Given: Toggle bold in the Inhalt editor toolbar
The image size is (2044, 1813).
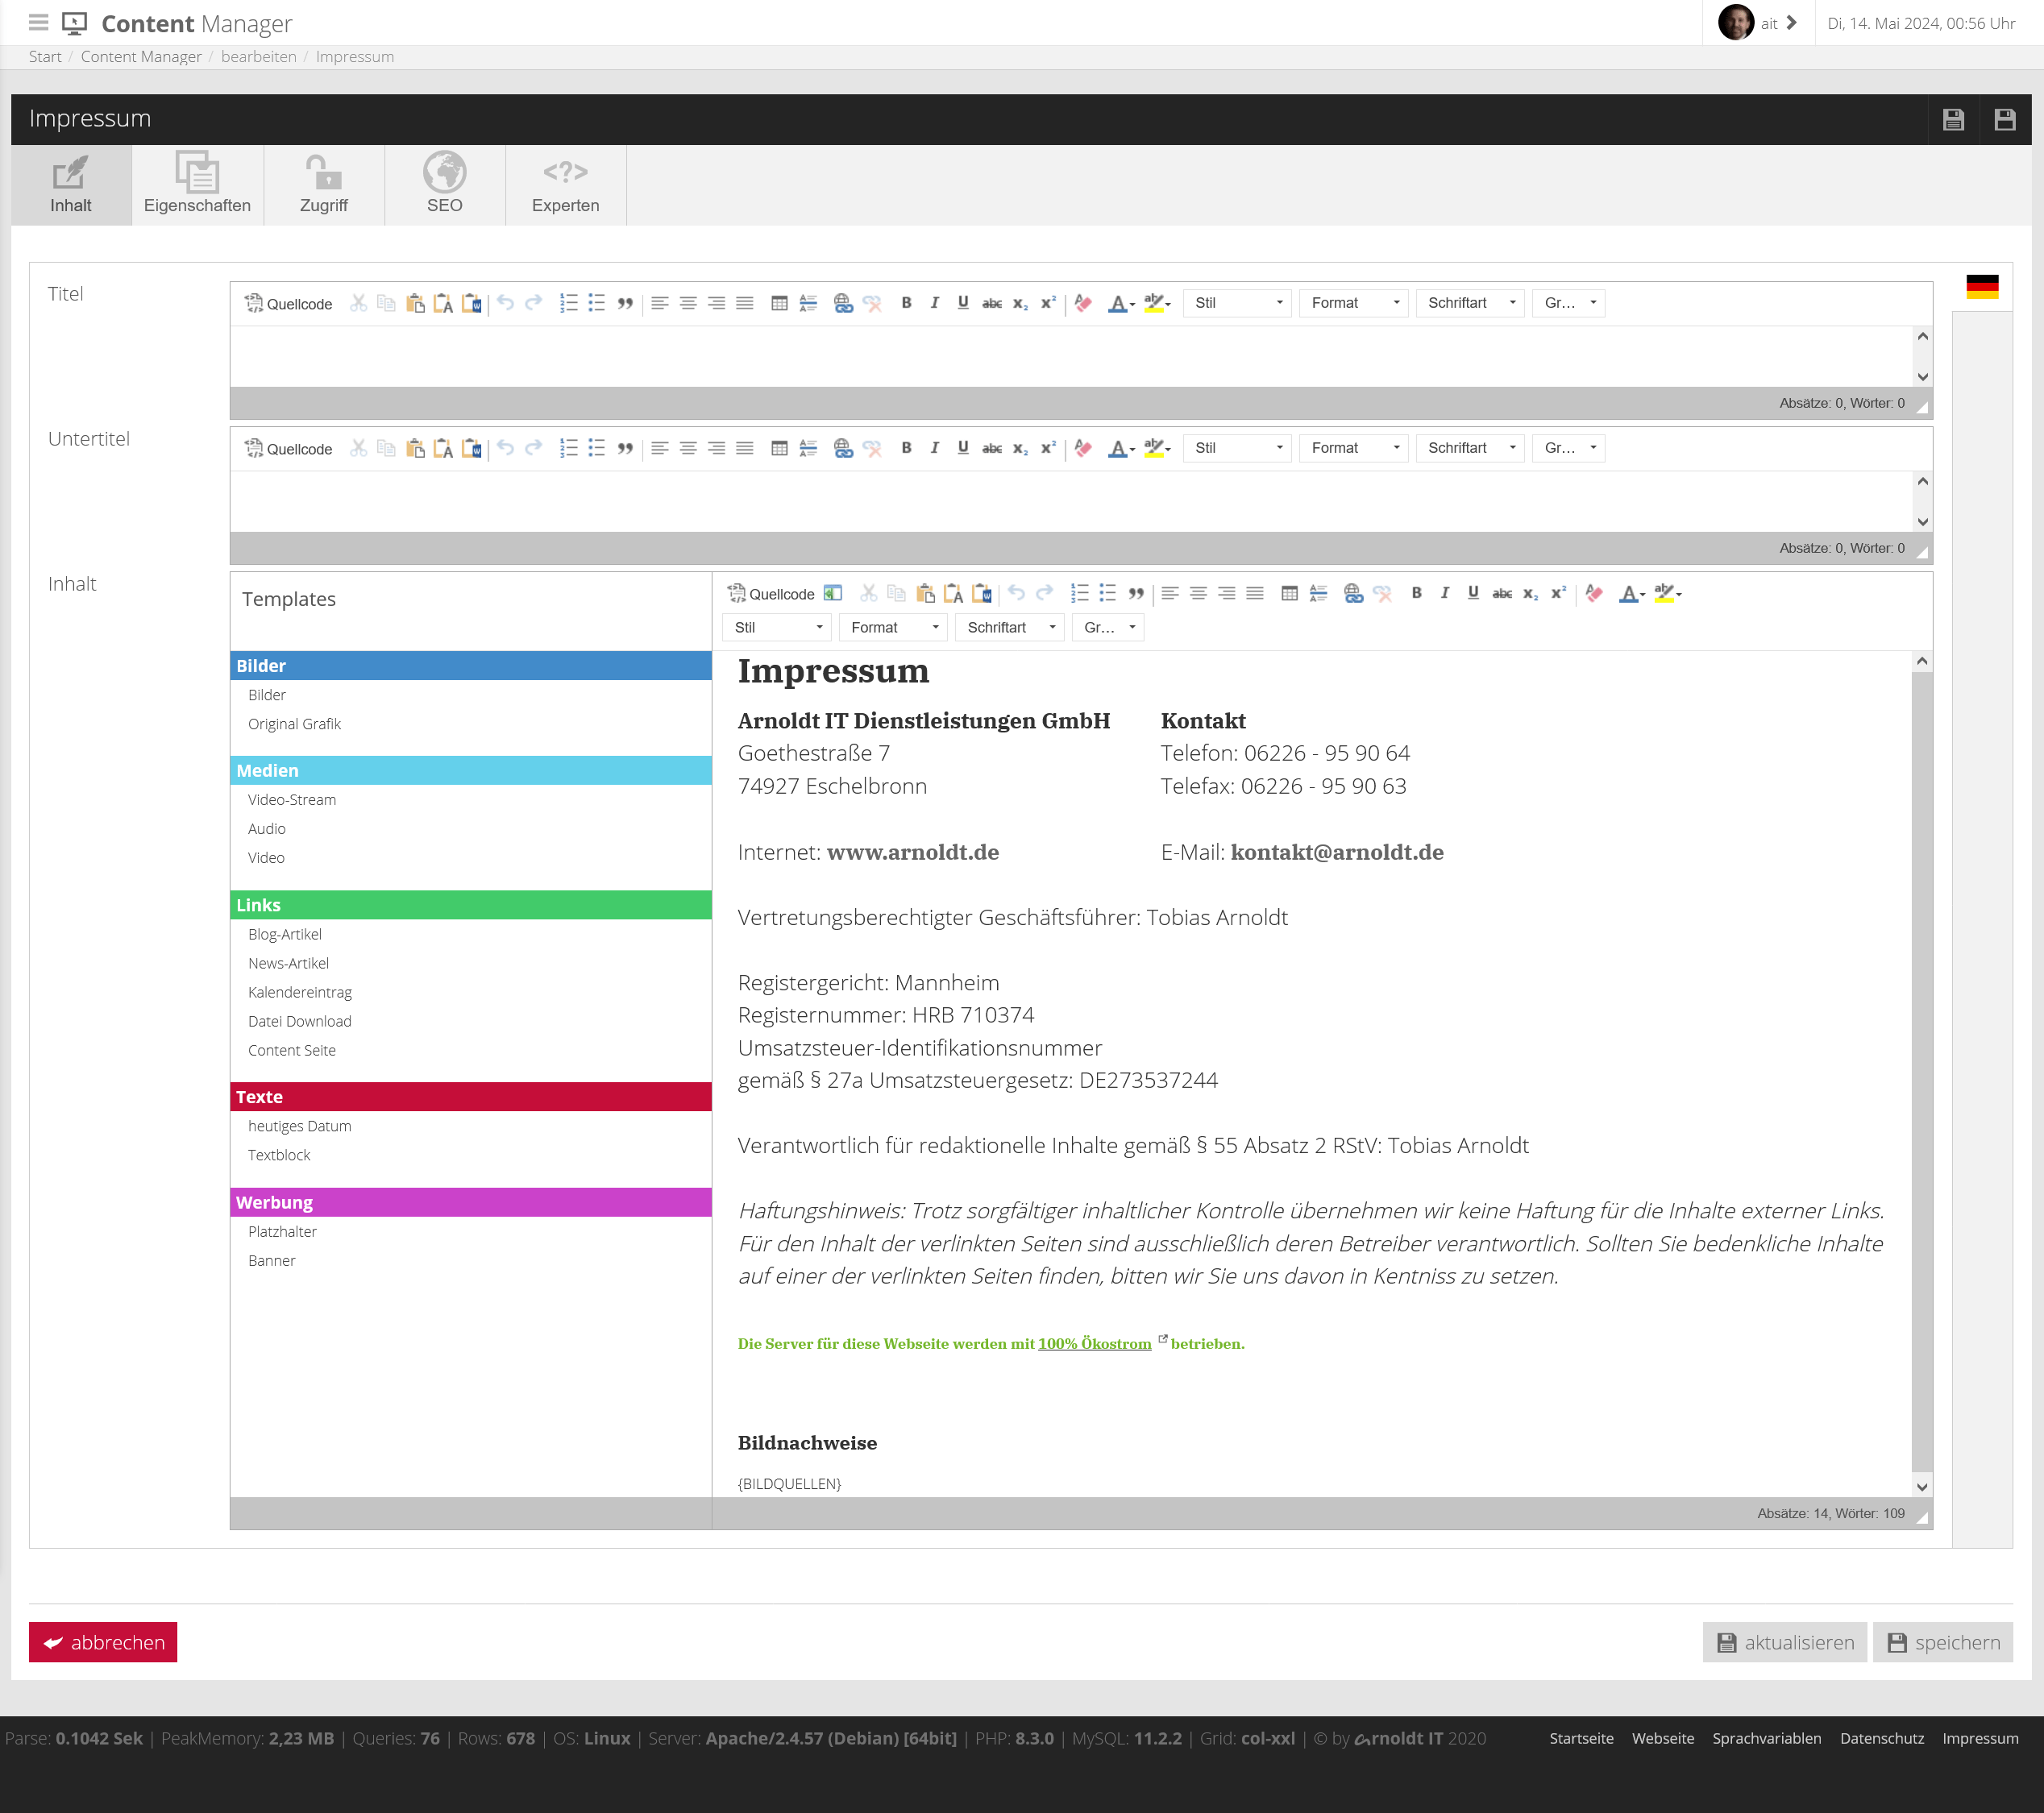Looking at the screenshot, I should click(1416, 593).
